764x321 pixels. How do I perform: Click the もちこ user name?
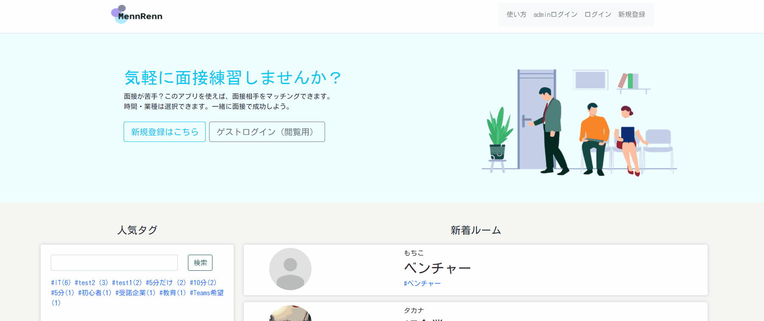coord(414,253)
